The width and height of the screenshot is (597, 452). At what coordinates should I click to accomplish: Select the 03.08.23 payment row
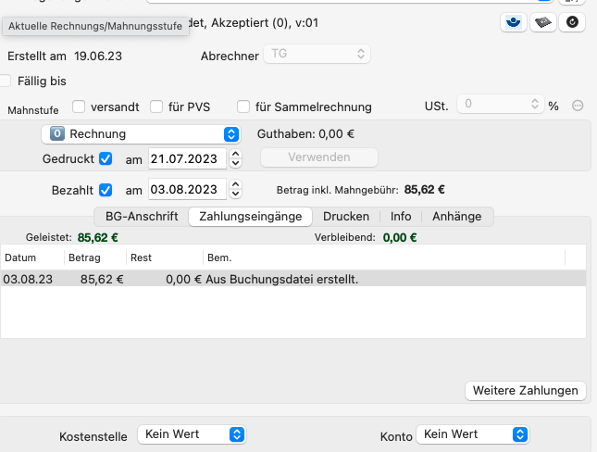click(x=293, y=279)
